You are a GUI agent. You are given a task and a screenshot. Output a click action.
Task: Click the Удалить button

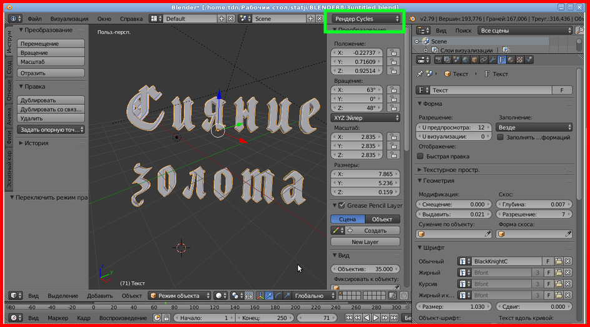pos(51,119)
